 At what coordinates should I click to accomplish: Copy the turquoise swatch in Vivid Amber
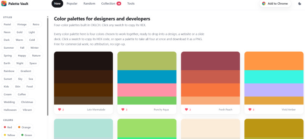tap(274, 77)
